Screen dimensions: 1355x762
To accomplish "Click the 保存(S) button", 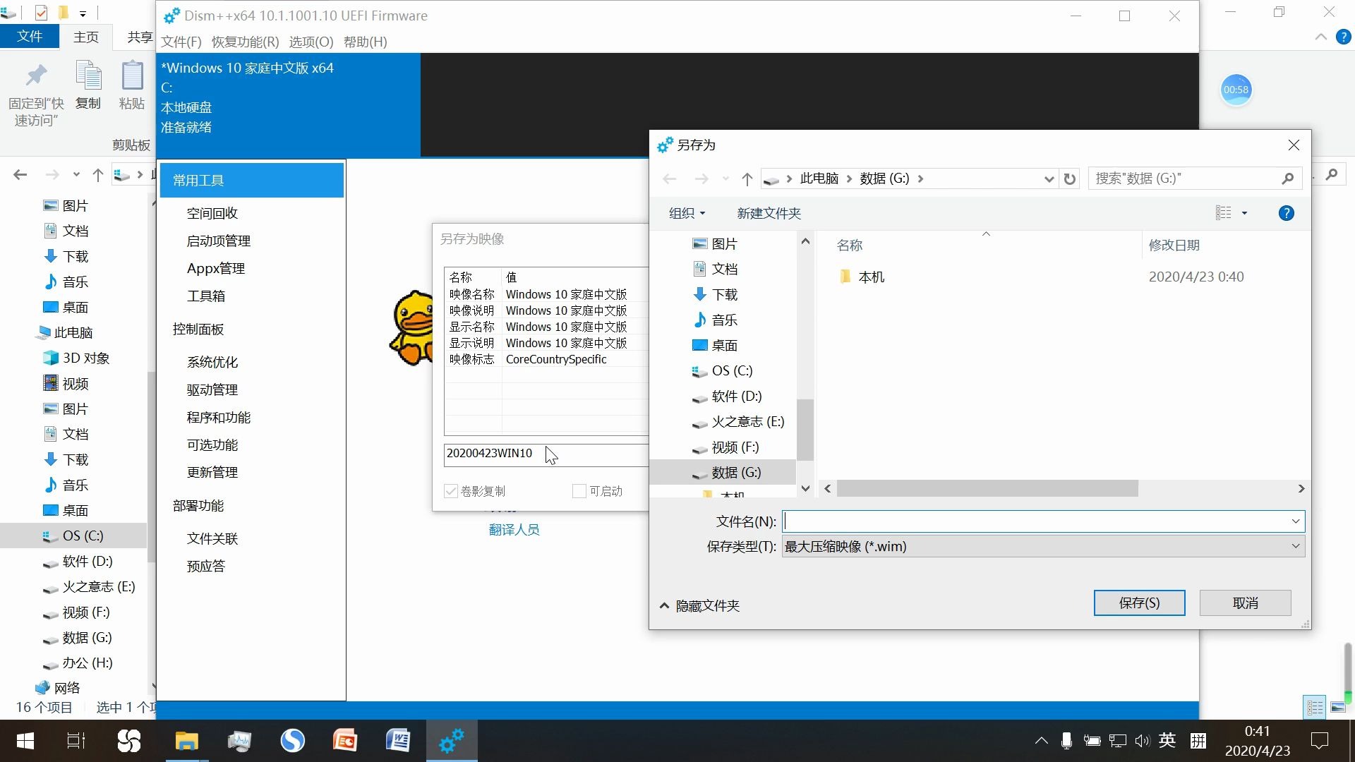I will 1139,603.
